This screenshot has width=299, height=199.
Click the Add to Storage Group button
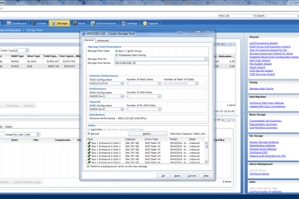[x=27, y=182]
